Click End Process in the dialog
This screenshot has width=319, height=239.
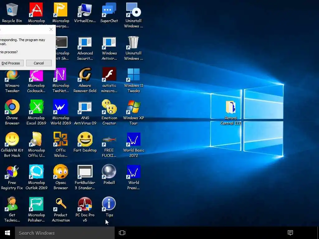tap(11, 63)
